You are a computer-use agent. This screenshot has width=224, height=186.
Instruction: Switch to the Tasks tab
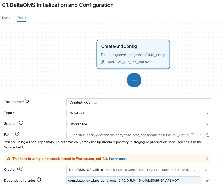pyautogui.click(x=21, y=18)
